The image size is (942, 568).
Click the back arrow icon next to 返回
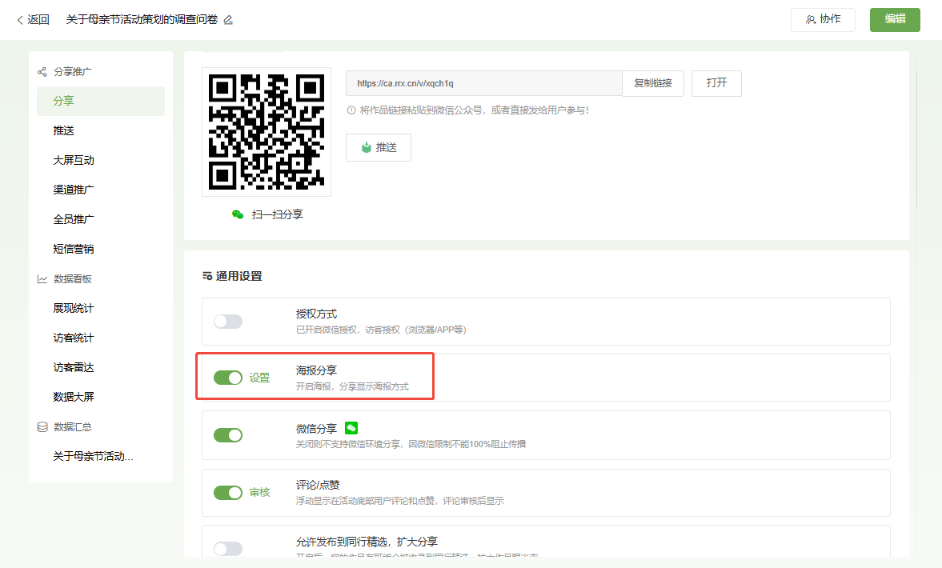click(20, 20)
